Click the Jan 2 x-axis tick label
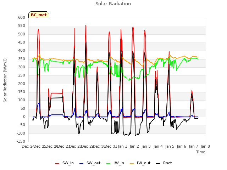Image resolution: width=227 pixels, height=170 pixels. [x=134, y=146]
